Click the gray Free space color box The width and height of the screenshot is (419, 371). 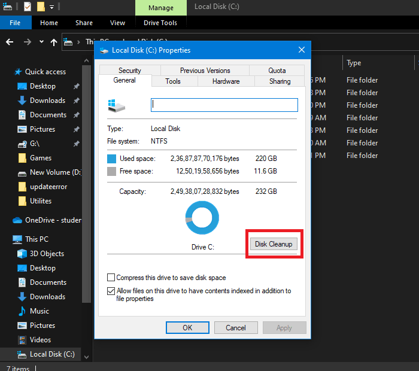coord(111,171)
